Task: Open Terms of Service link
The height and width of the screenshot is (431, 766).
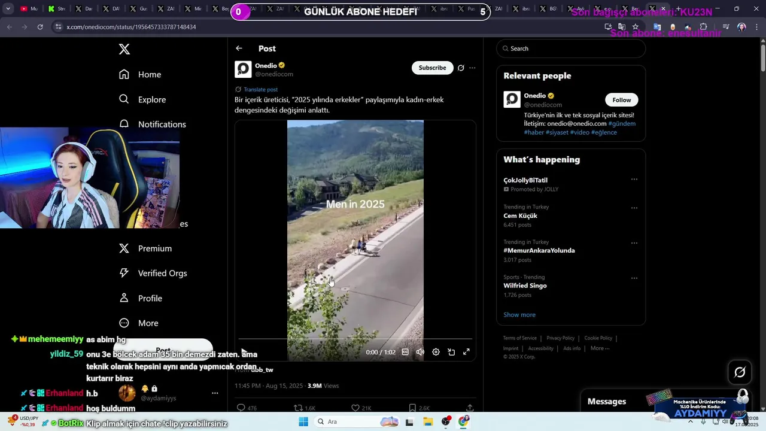Action: 519,338
